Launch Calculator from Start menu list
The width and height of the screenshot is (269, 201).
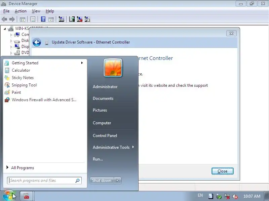coord(21,70)
